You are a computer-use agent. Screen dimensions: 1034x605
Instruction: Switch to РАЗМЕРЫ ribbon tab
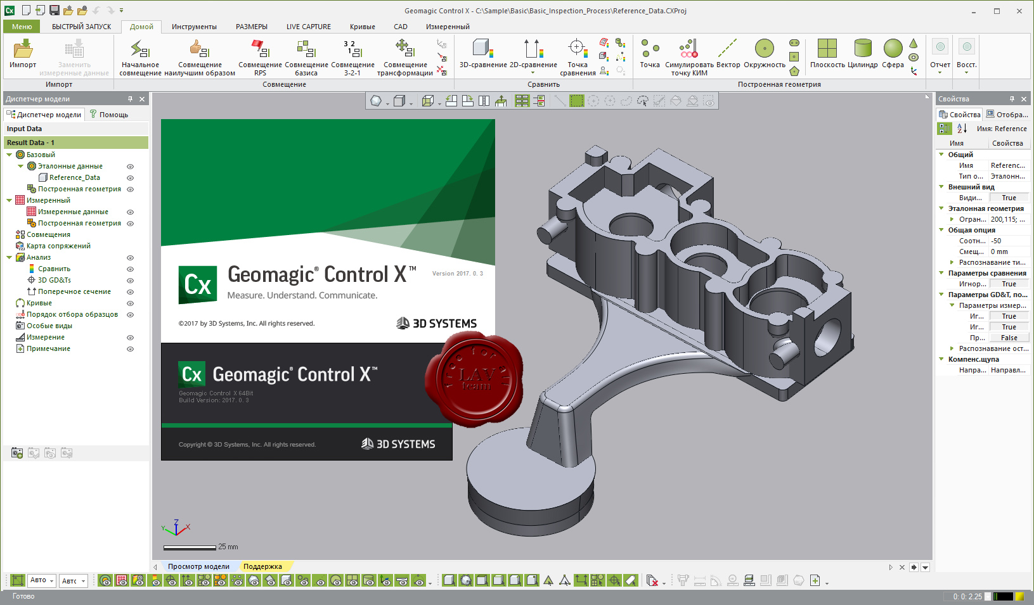[252, 27]
